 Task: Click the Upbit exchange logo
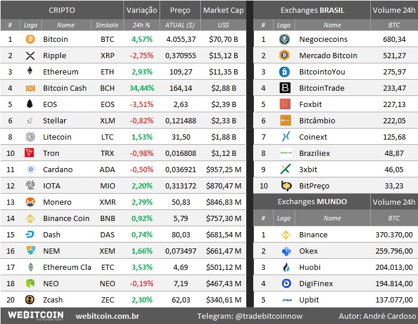point(287,300)
